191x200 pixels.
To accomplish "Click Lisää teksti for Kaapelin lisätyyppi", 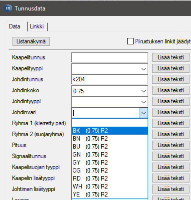I will tap(171, 178).
